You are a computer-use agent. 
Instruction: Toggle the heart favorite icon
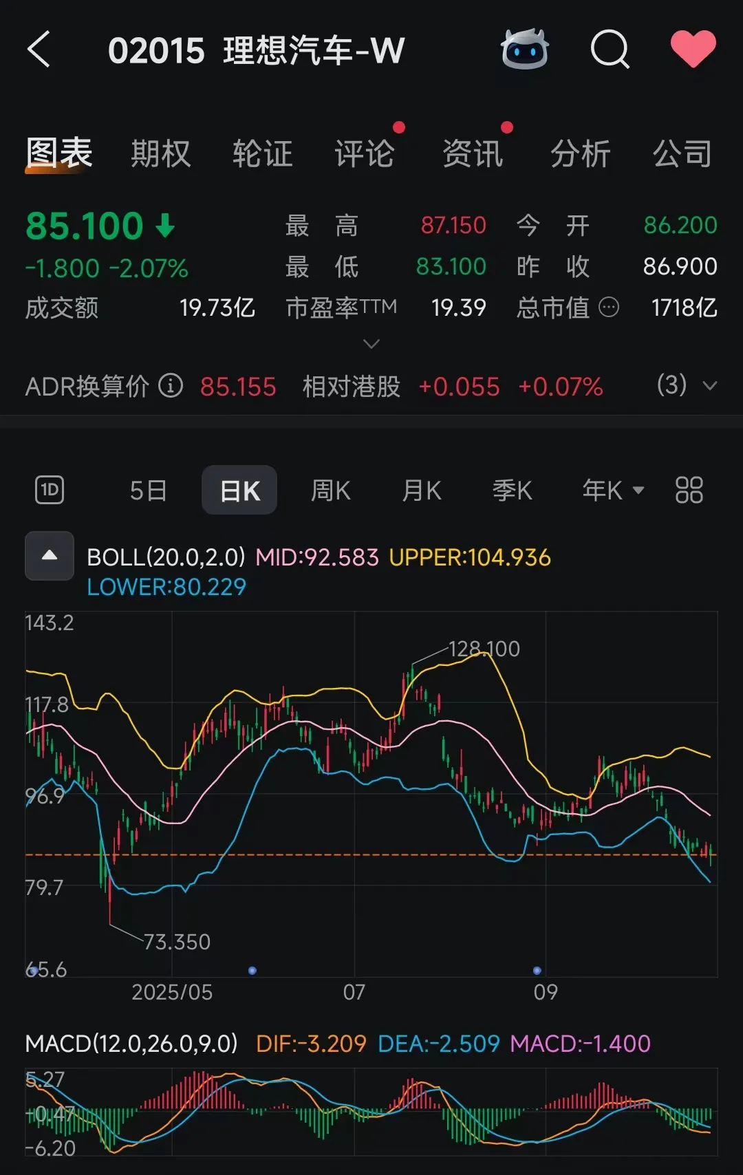[693, 50]
